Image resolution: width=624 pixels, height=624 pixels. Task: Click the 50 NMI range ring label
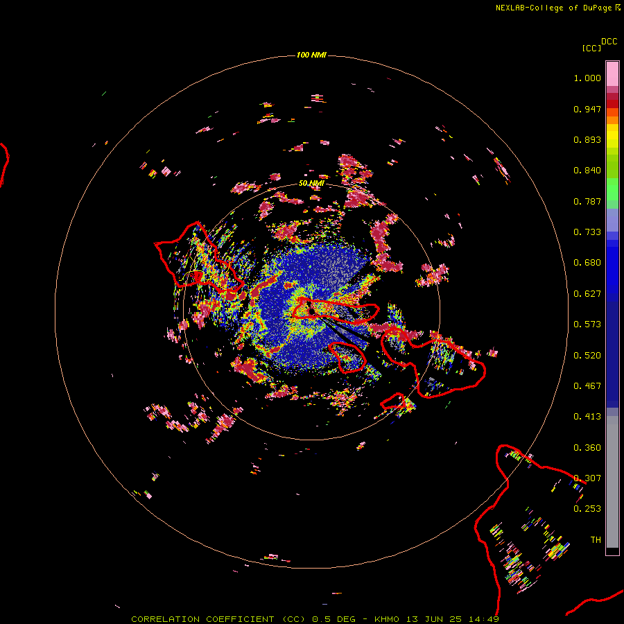pos(311,183)
